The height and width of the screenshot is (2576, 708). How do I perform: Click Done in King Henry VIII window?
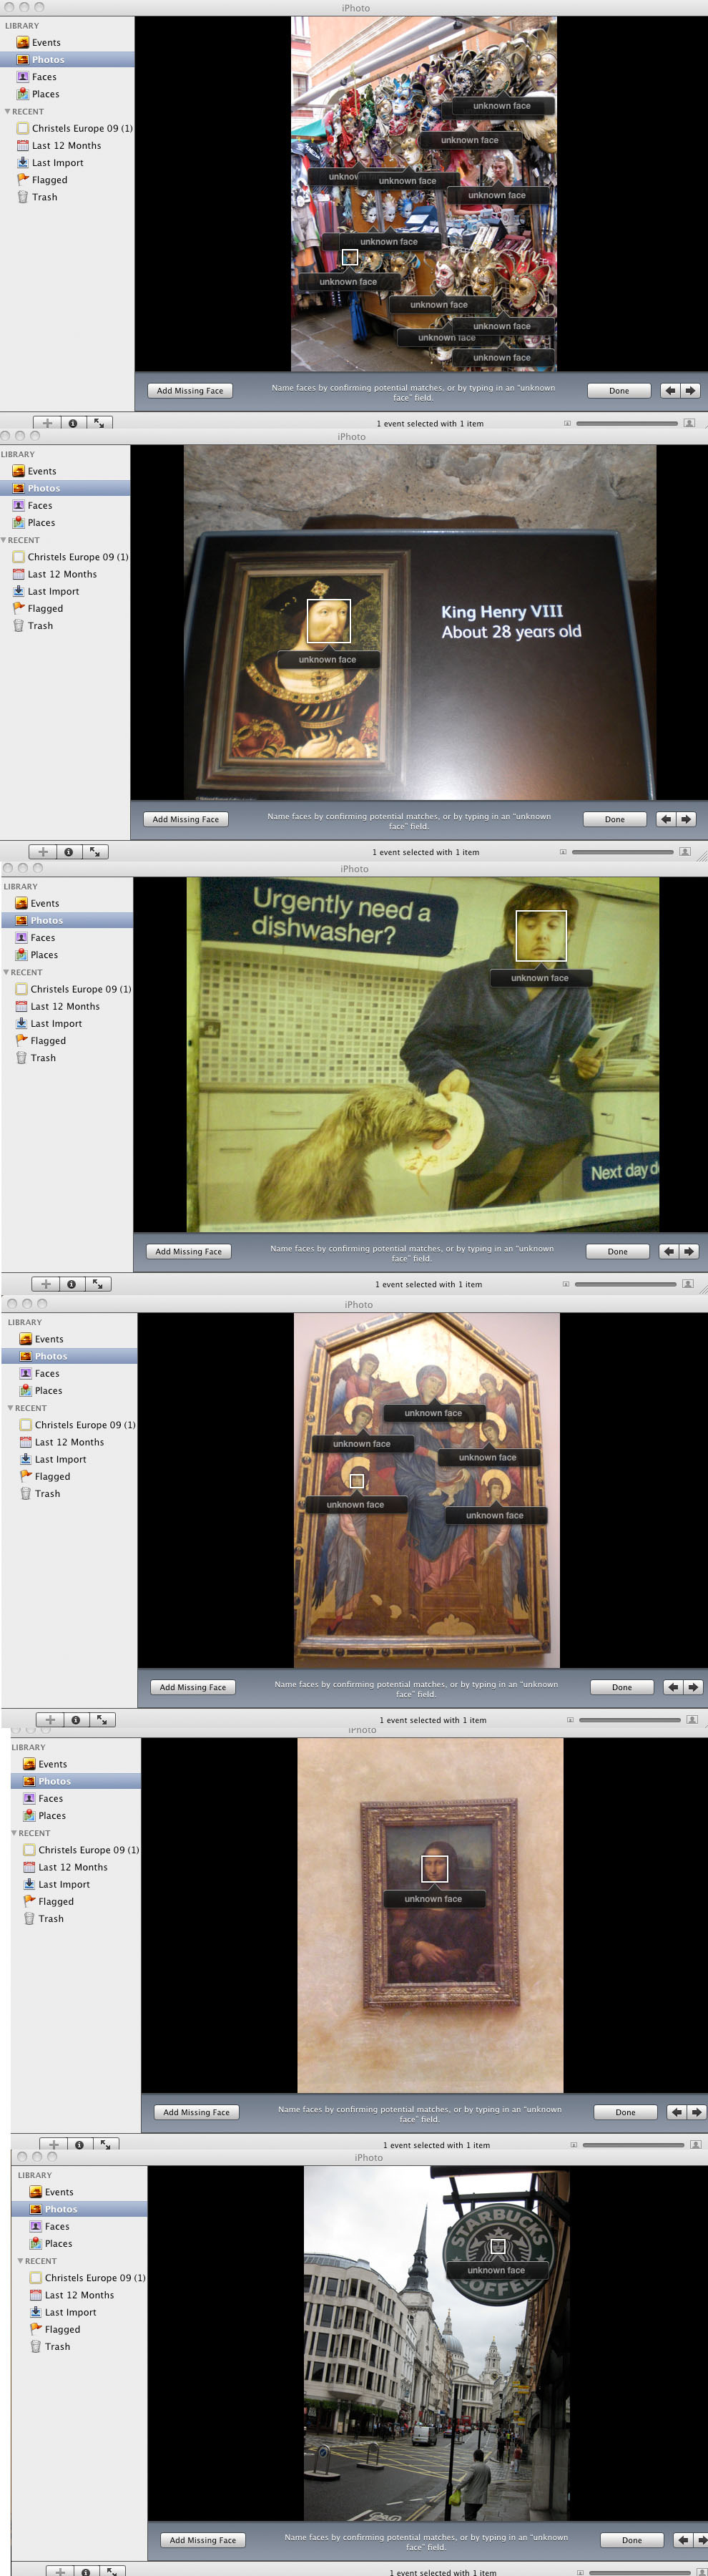[615, 819]
